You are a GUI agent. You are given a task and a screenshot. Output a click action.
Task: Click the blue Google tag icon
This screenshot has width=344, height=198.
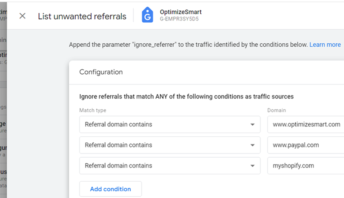(x=147, y=15)
